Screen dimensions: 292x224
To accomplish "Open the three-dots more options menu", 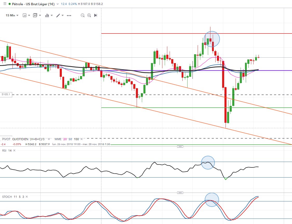I will point(69,15).
